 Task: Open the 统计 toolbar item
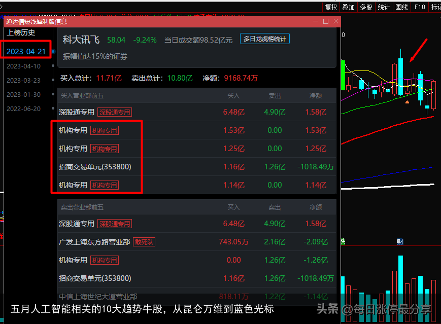[384, 7]
